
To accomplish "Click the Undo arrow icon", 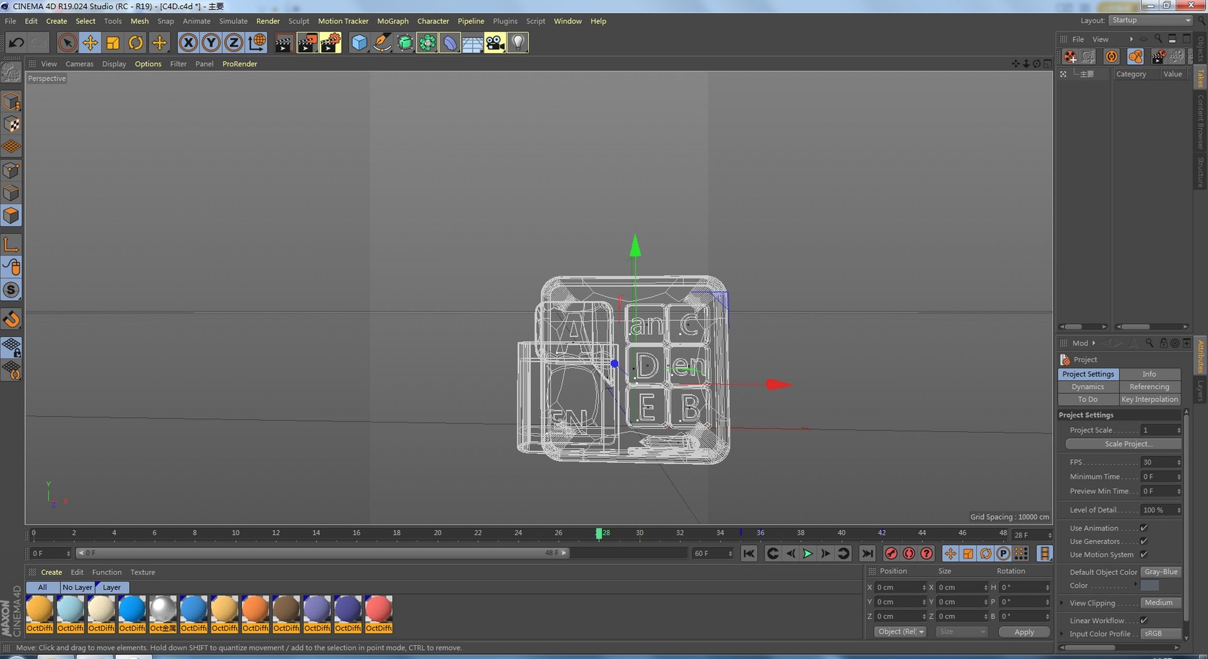I will 16,43.
